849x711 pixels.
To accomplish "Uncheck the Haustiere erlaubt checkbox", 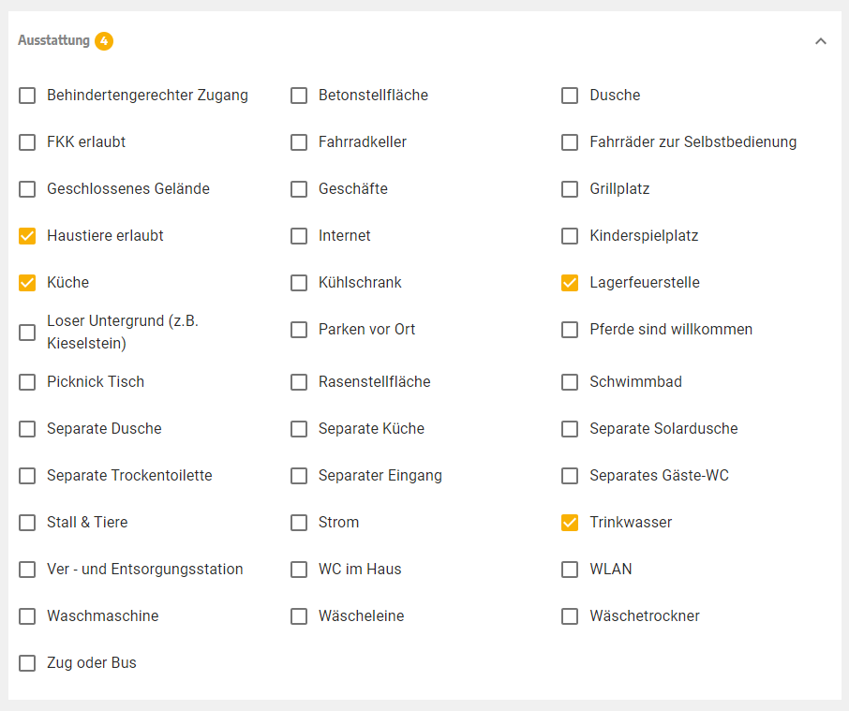I will point(27,236).
